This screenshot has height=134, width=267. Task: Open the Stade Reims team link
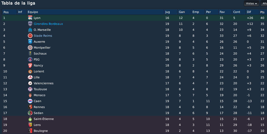pos(43,36)
